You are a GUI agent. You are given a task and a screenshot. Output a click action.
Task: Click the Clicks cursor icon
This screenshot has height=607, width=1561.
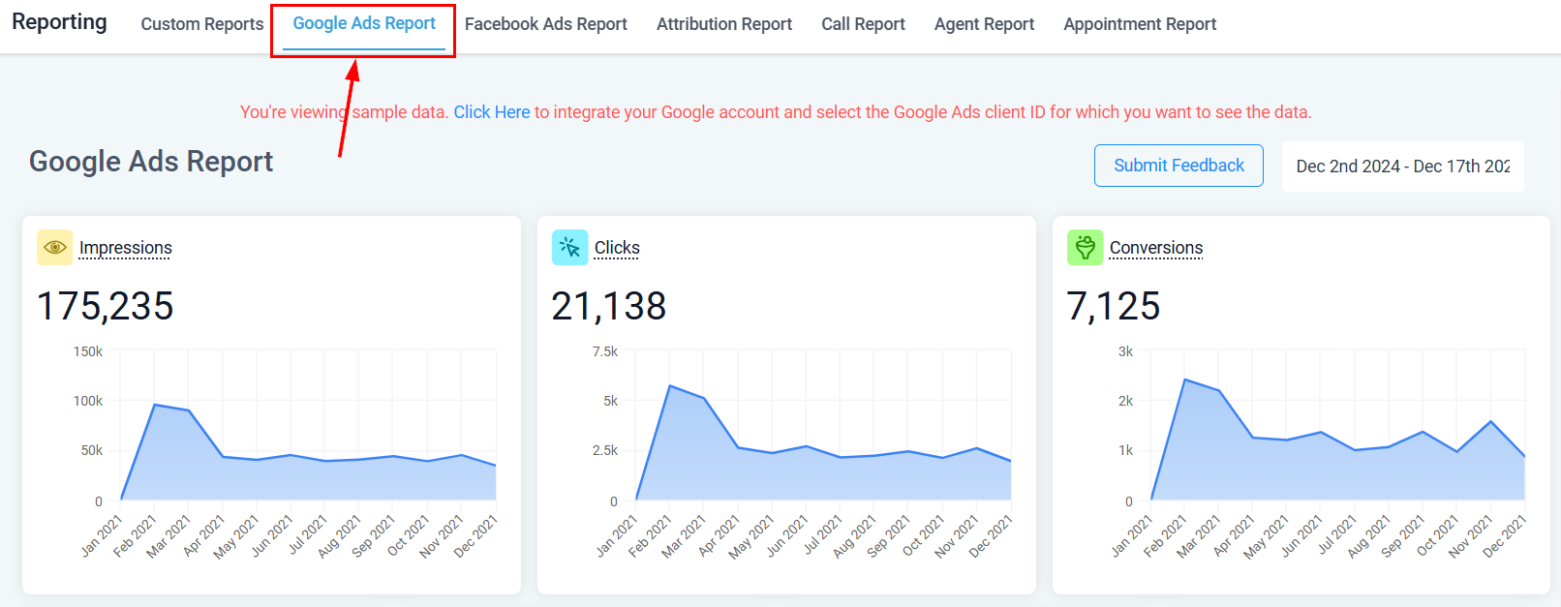[569, 248]
